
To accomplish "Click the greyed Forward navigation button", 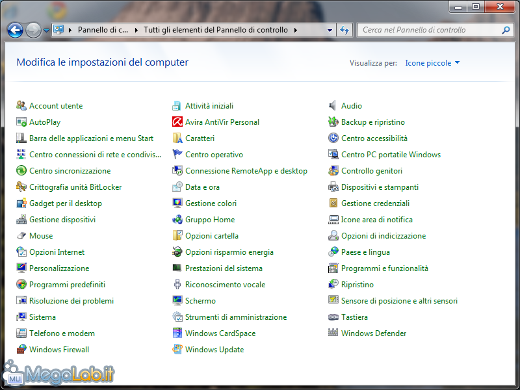I will (33, 31).
